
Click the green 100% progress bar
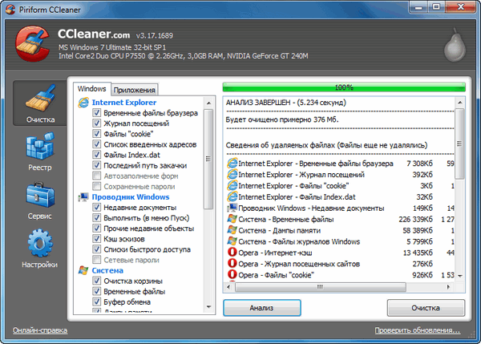pos(343,86)
